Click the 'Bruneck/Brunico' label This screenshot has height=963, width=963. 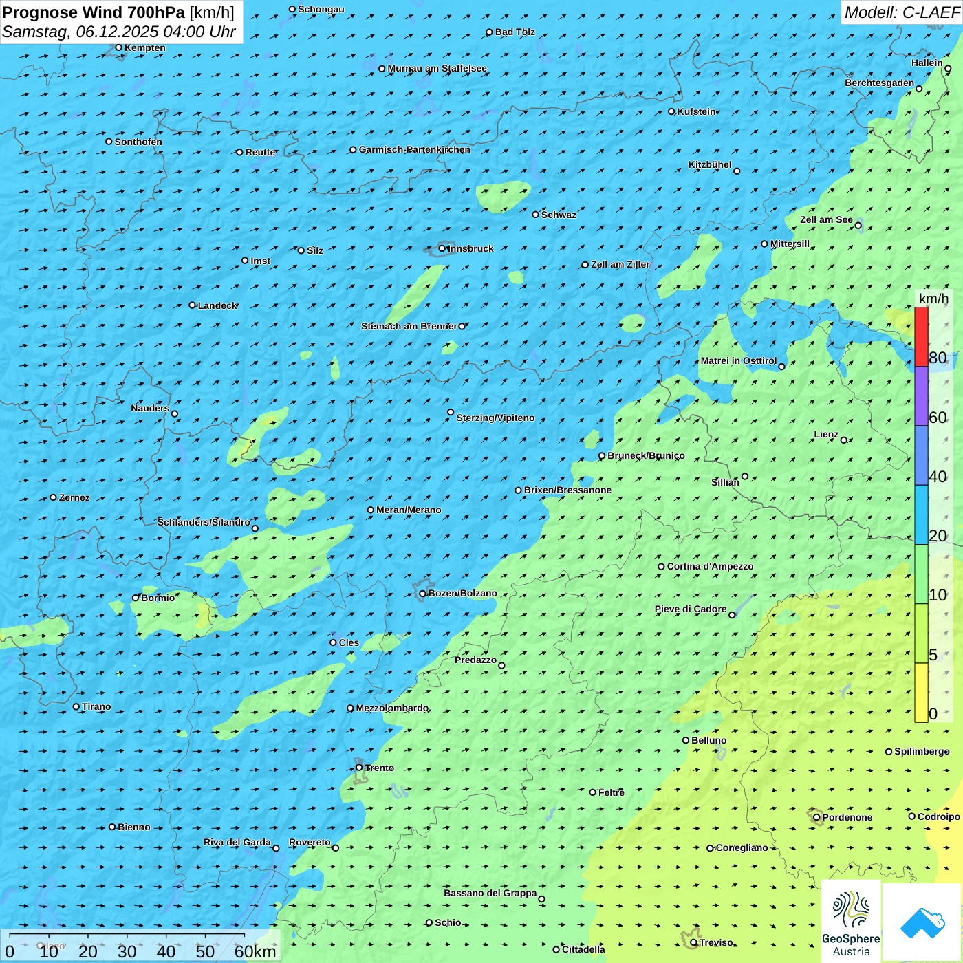tap(646, 455)
